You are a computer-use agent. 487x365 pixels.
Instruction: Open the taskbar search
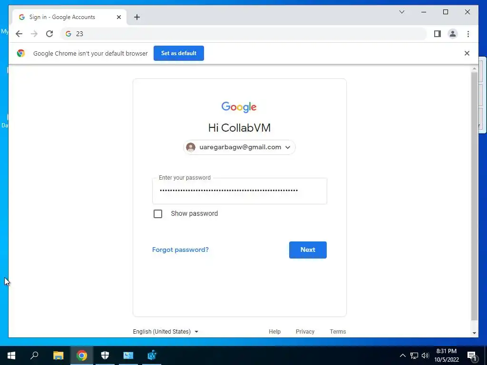coord(34,355)
